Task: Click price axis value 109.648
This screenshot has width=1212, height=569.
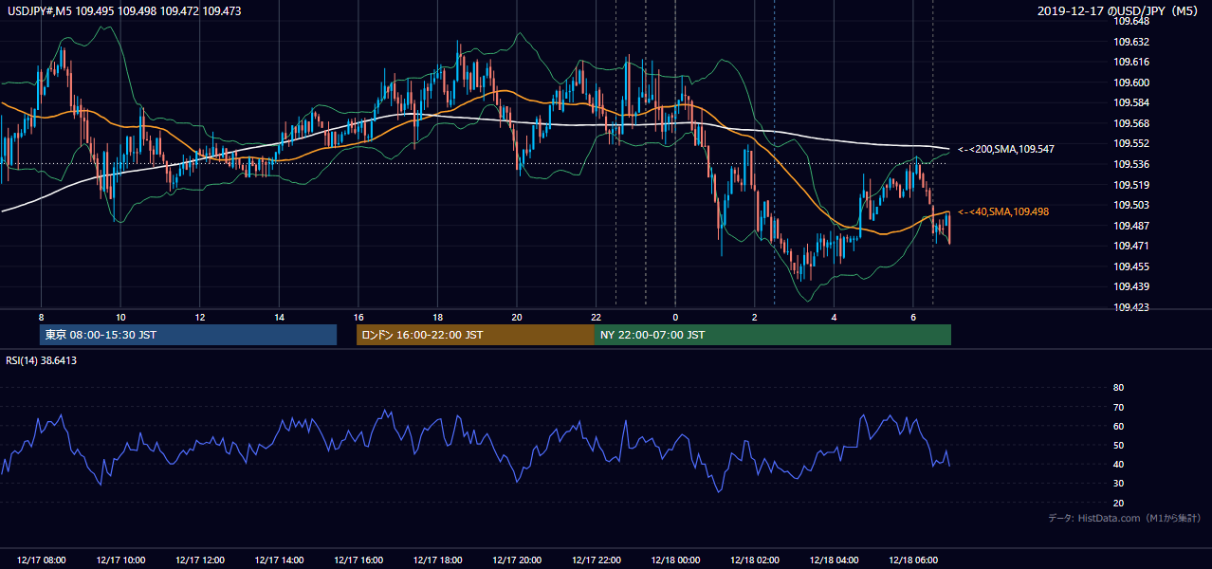Action: click(1131, 21)
